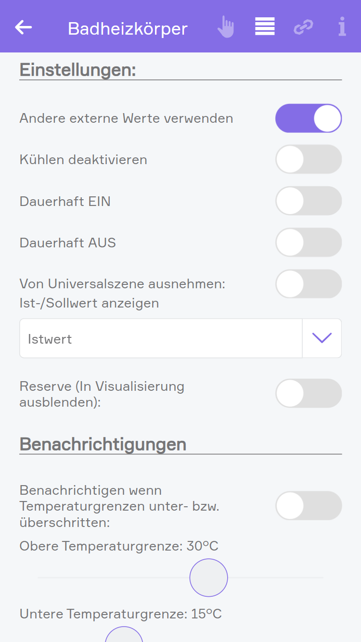Click the 'Untere Temperaturgrenze' slider handle

click(124, 636)
